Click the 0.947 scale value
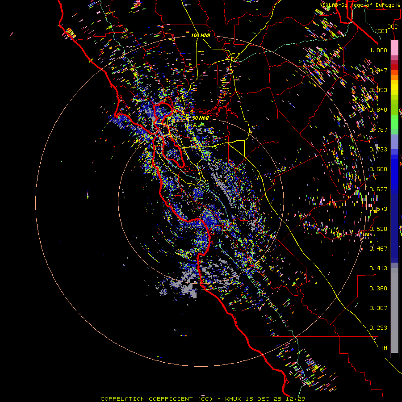The width and height of the screenshot is (402, 402). (378, 70)
